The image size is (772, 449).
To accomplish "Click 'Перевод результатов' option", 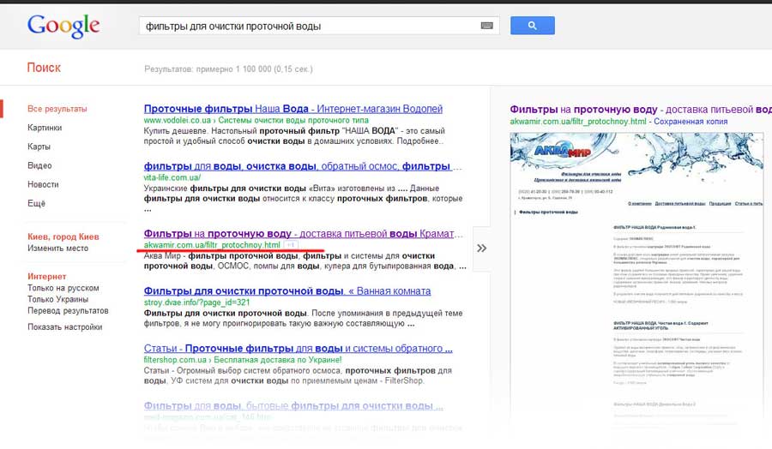I will pos(68,311).
